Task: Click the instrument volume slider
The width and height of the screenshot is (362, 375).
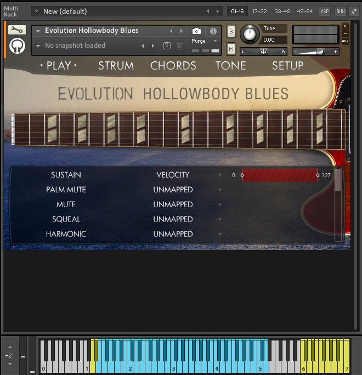Action: point(315,52)
